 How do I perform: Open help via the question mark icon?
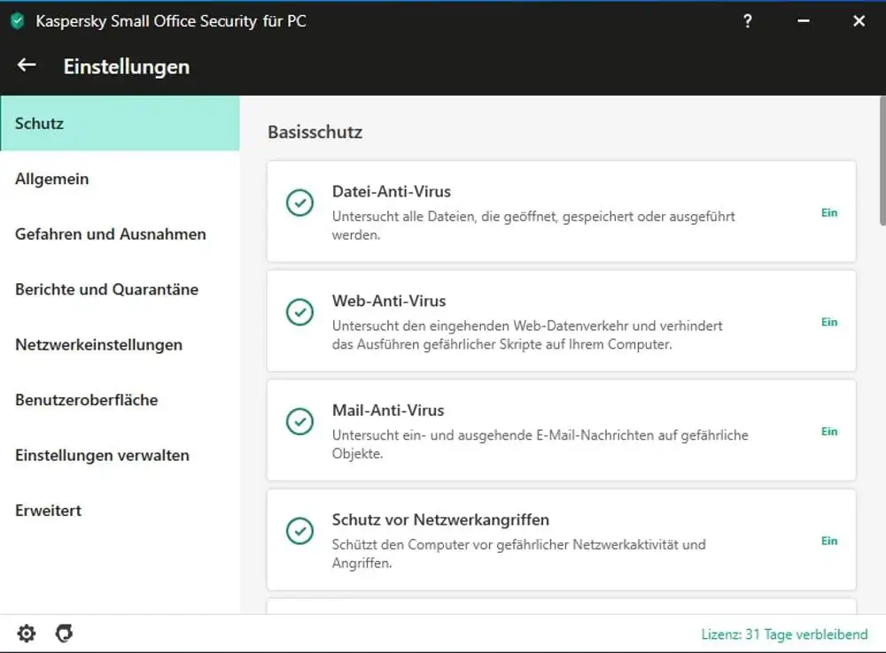tap(748, 21)
